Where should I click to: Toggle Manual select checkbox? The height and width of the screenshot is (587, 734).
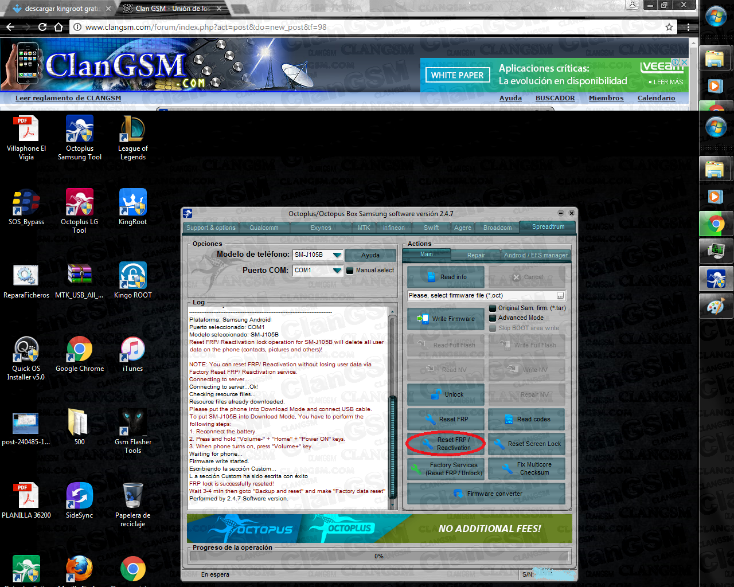pos(350,271)
